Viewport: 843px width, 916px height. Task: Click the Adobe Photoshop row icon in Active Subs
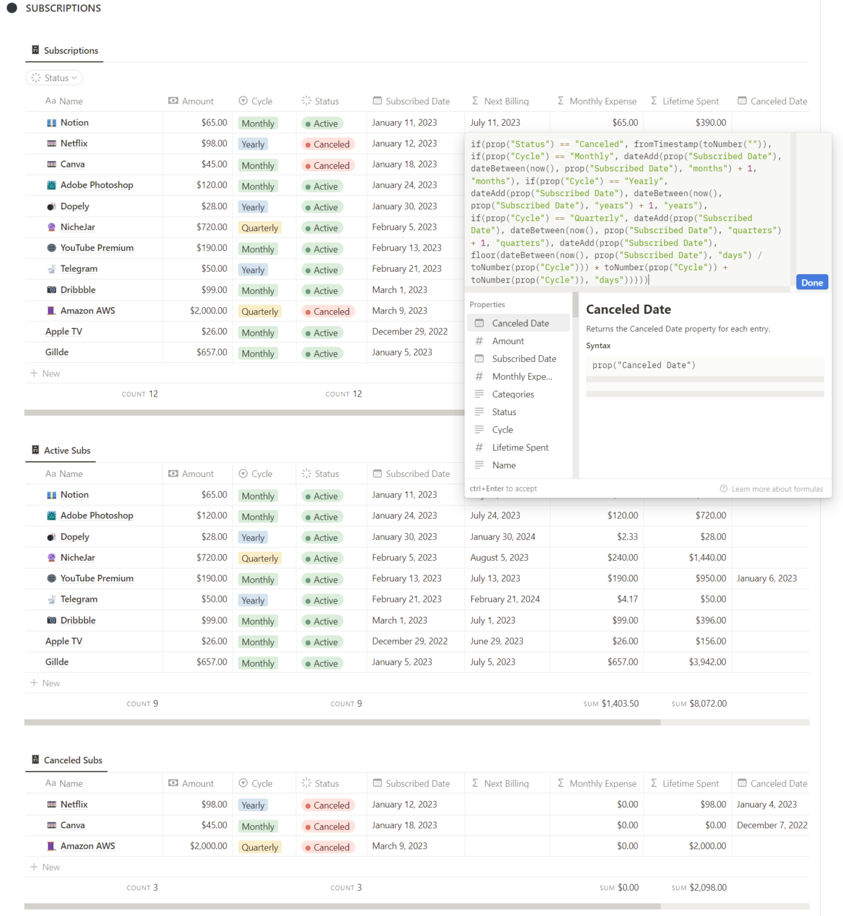52,516
